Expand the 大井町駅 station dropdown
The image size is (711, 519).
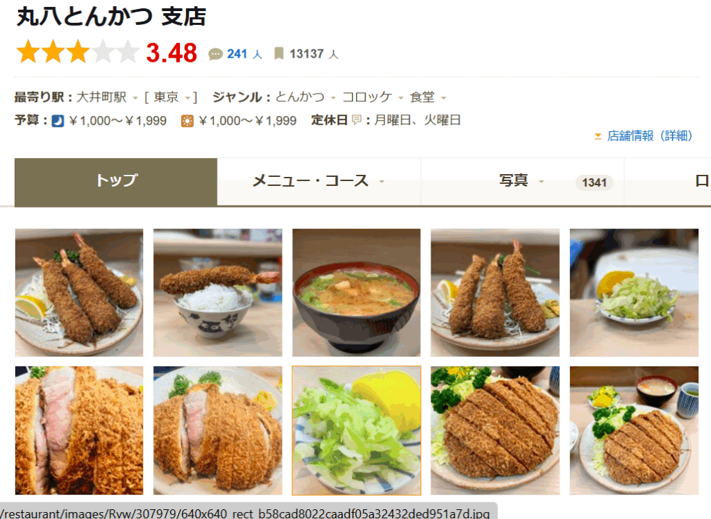[x=135, y=98]
